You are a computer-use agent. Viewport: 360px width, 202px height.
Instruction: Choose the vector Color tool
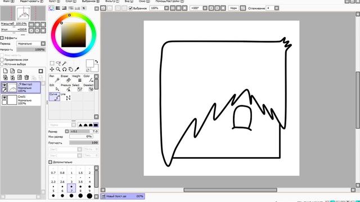coord(88,79)
